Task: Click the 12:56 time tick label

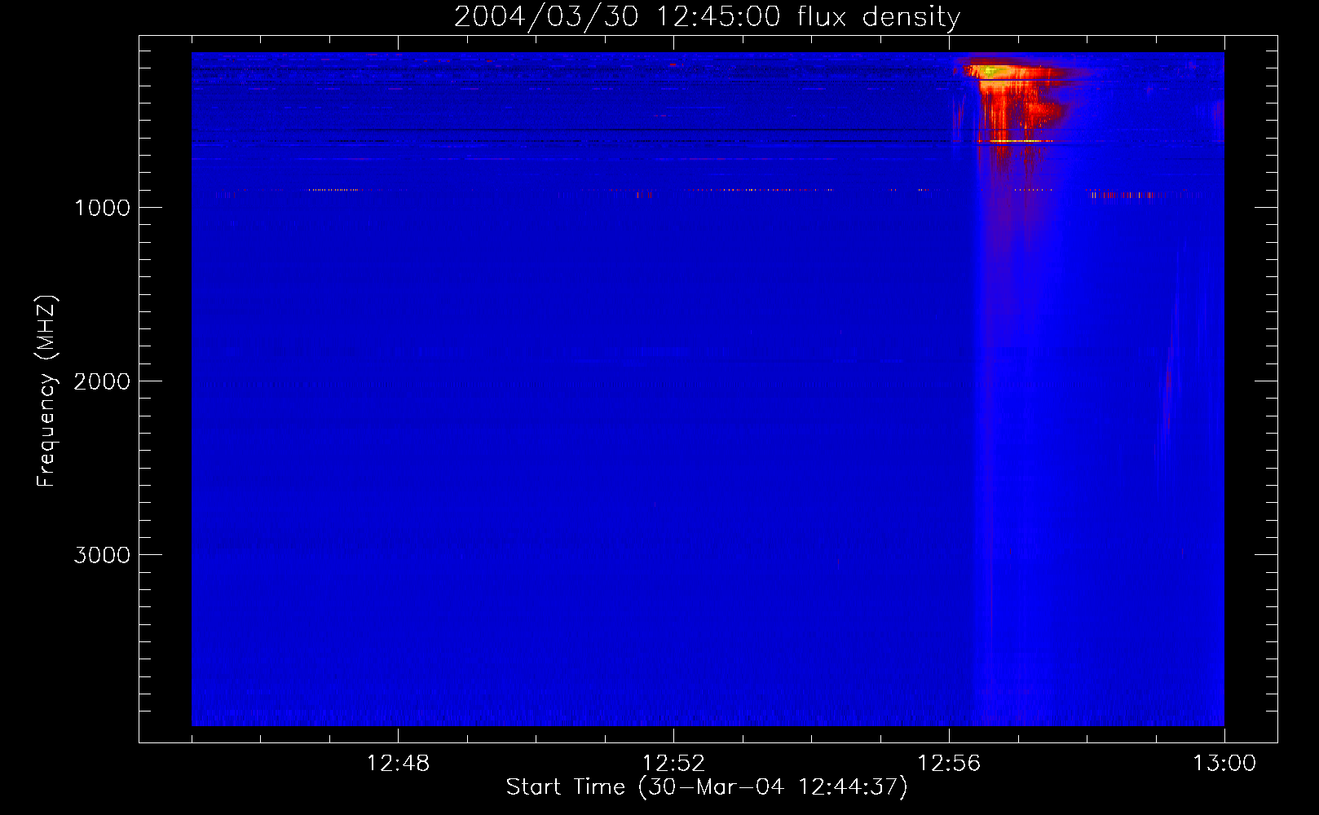Action: point(949,764)
